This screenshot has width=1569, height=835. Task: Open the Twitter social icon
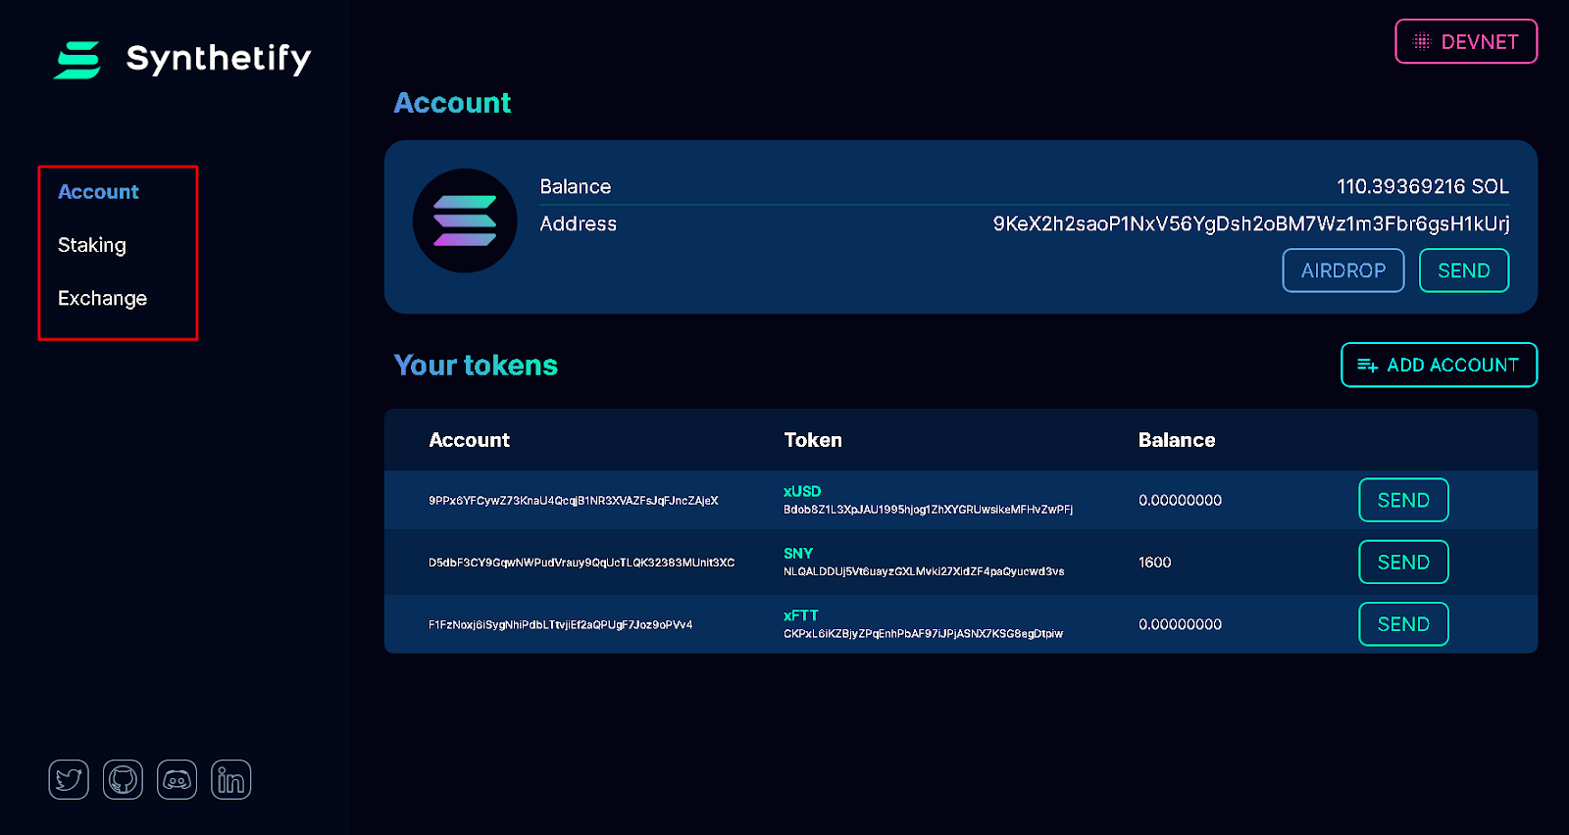(69, 780)
